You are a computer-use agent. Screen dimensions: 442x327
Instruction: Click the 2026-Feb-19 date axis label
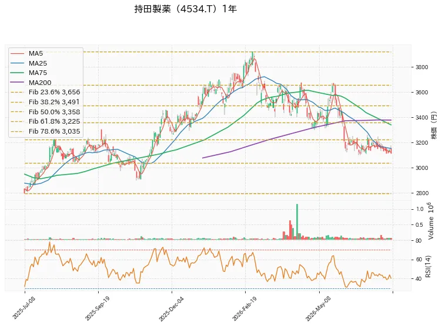pyautogui.click(x=245, y=309)
